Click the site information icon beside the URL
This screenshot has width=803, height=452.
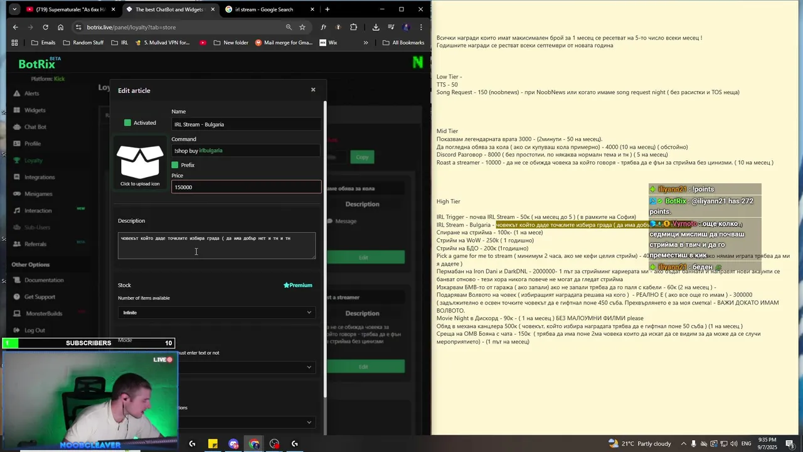pos(78,27)
